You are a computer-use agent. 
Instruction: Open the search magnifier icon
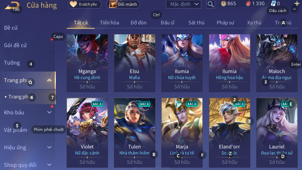pyautogui.click(x=211, y=4)
